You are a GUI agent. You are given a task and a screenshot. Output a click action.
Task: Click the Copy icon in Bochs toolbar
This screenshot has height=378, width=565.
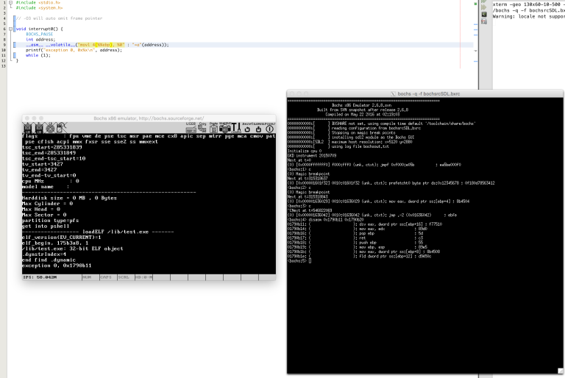coord(202,127)
